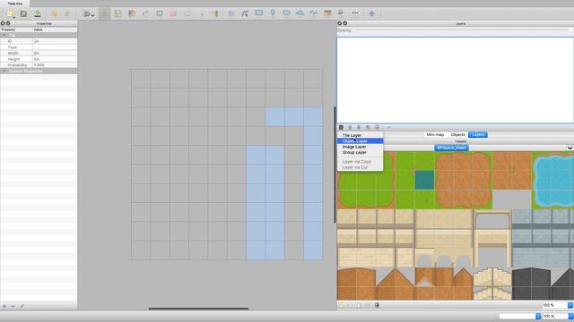Select the Magic Wand tool
The width and height of the screenshot is (574, 322).
pyautogui.click(x=201, y=14)
